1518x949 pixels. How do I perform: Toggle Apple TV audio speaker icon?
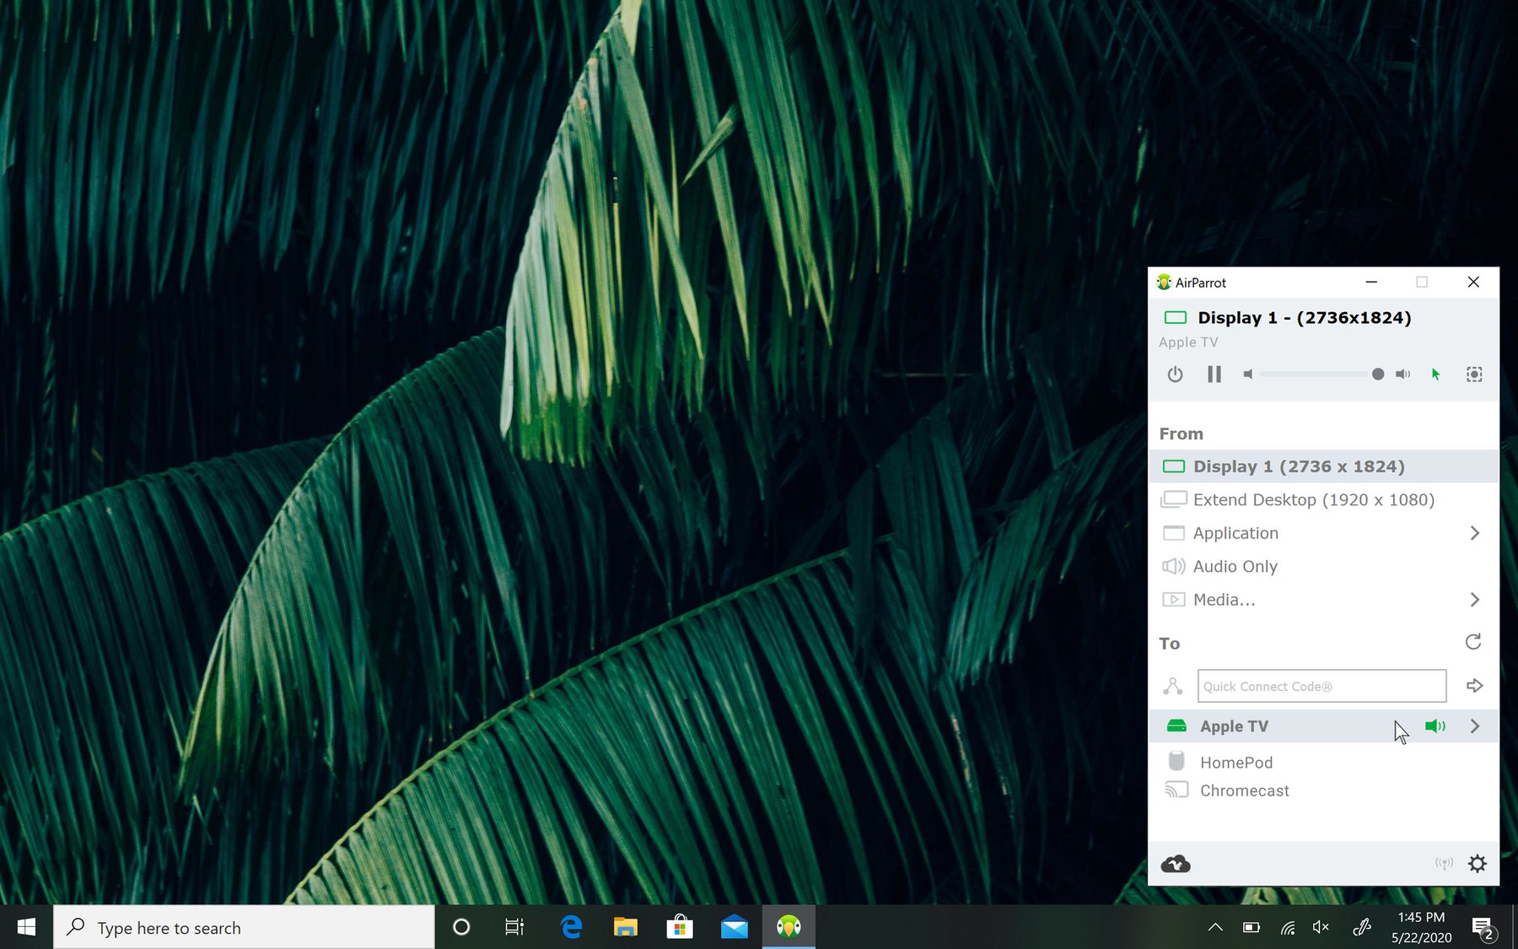point(1435,726)
